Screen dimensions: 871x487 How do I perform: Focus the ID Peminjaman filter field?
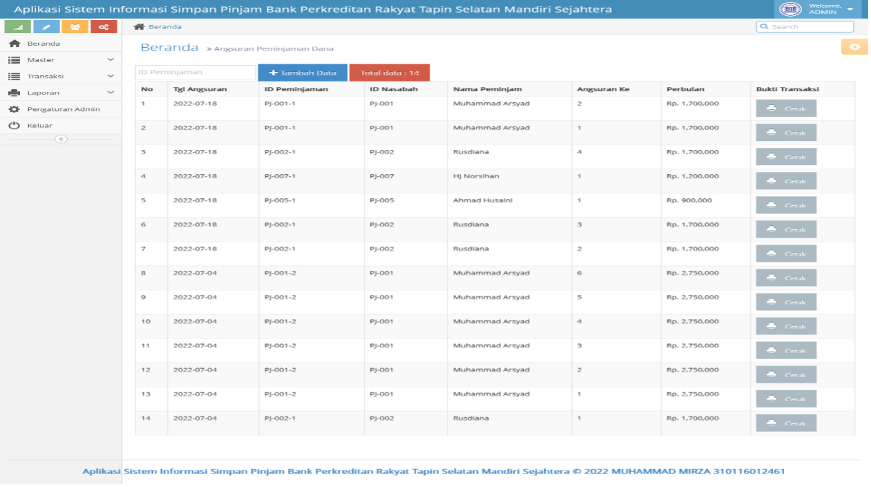195,72
